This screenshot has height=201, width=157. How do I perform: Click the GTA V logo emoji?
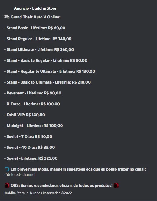[x=7, y=17]
